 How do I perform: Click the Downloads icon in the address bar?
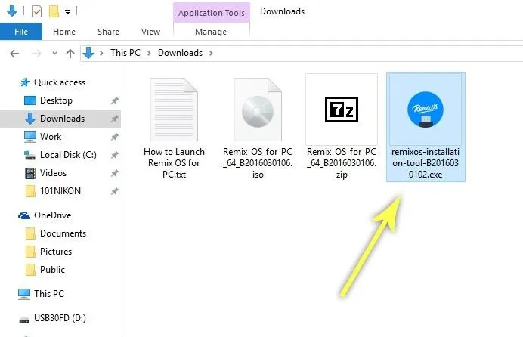pyautogui.click(x=88, y=53)
